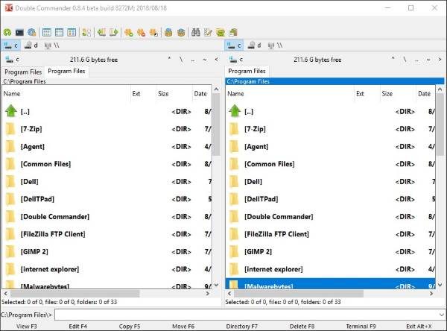The width and height of the screenshot is (447, 331).
Task: Open Synchronize directories toolbar icon
Action: pyautogui.click(x=221, y=32)
